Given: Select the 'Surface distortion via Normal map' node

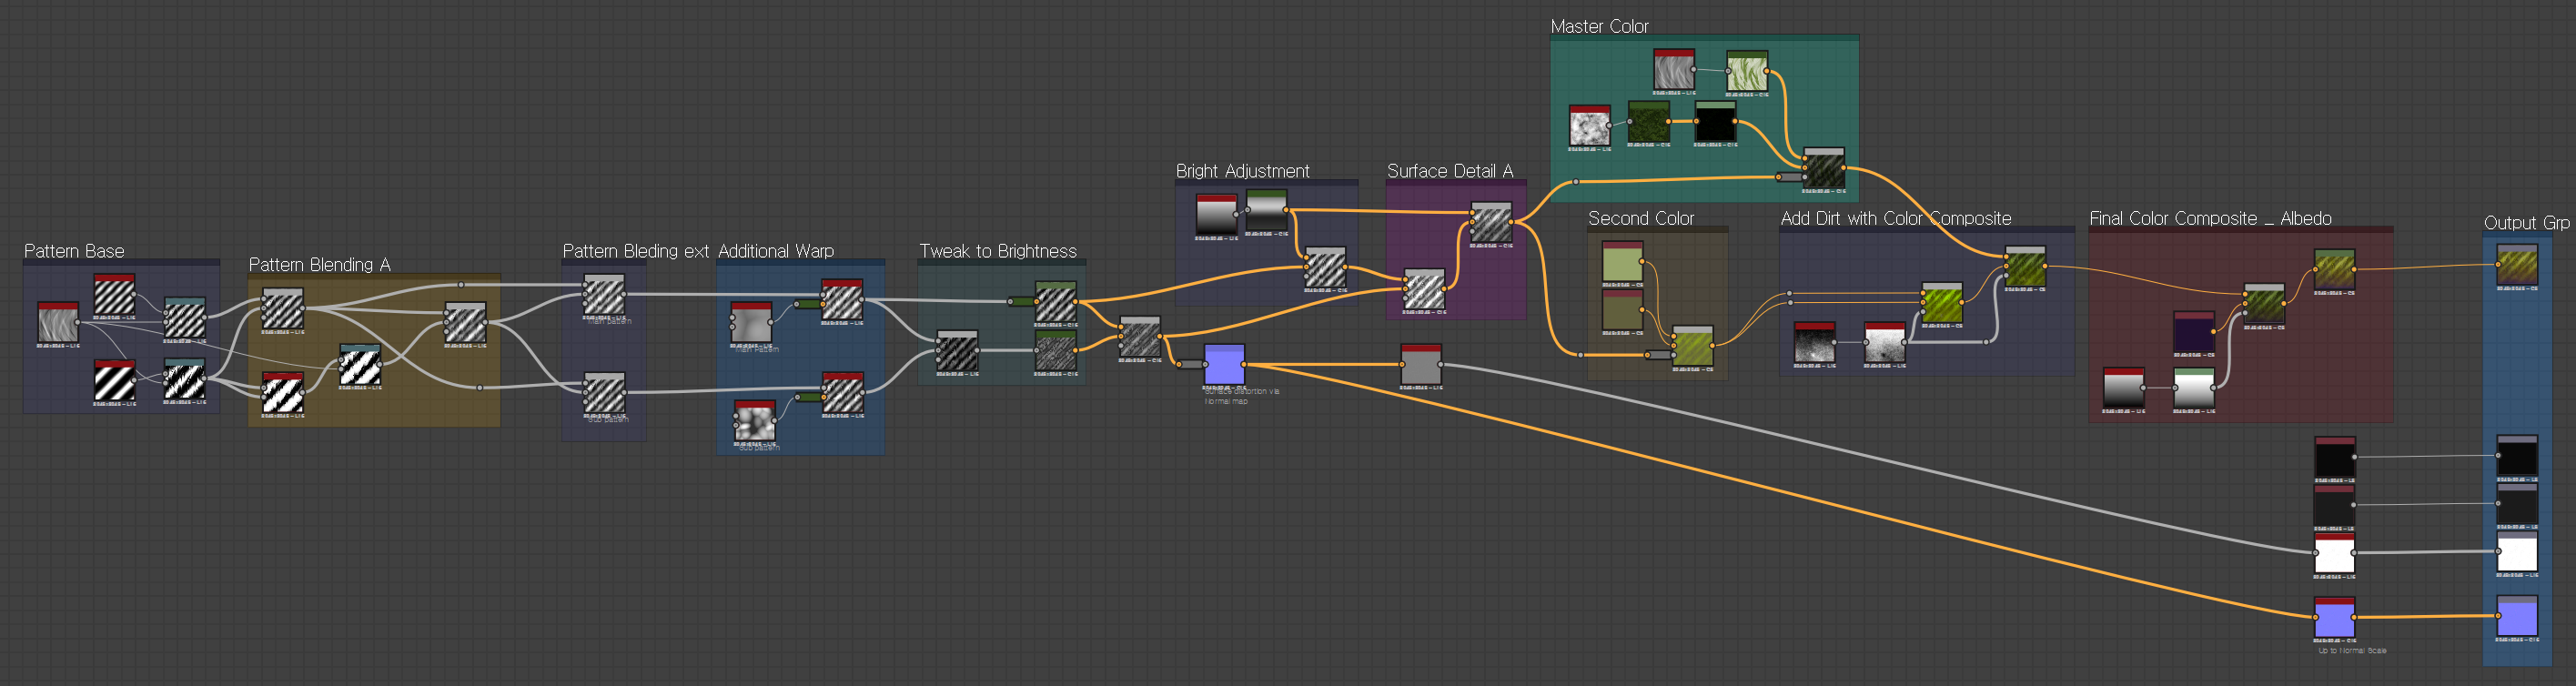Looking at the screenshot, I should tap(1224, 365).
